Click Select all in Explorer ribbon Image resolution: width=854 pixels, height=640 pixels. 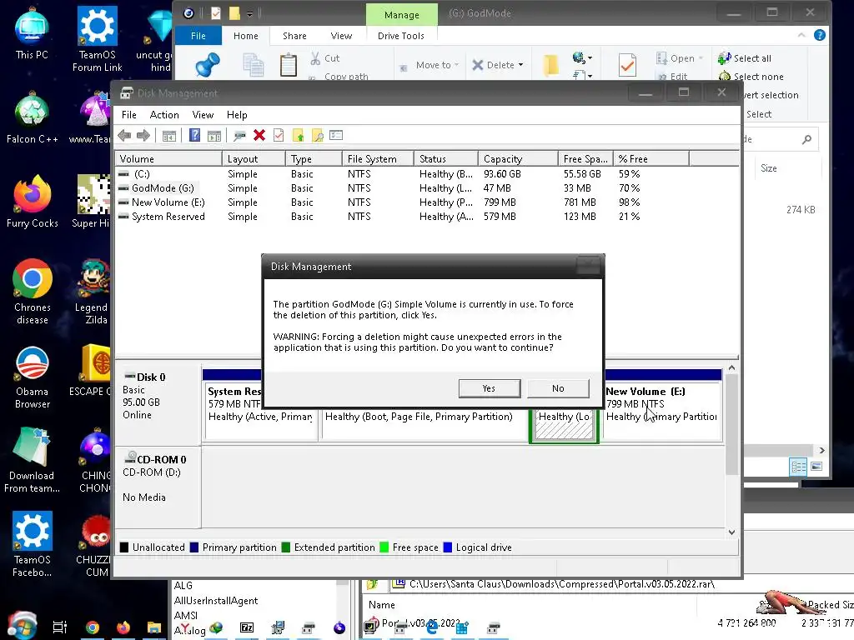pos(745,58)
